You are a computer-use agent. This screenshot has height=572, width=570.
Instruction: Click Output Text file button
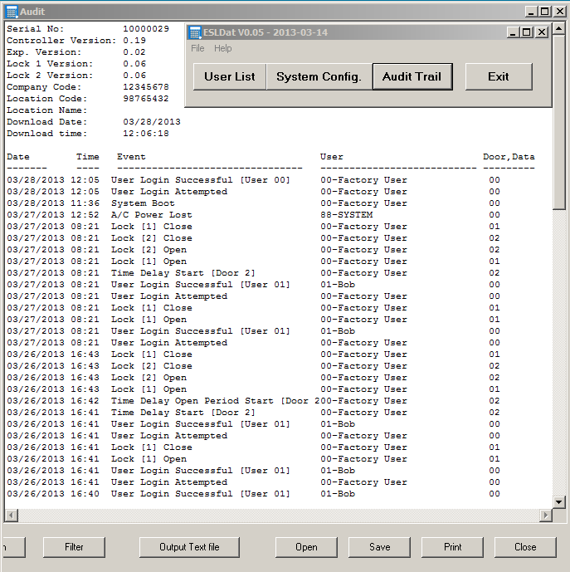pyautogui.click(x=189, y=547)
